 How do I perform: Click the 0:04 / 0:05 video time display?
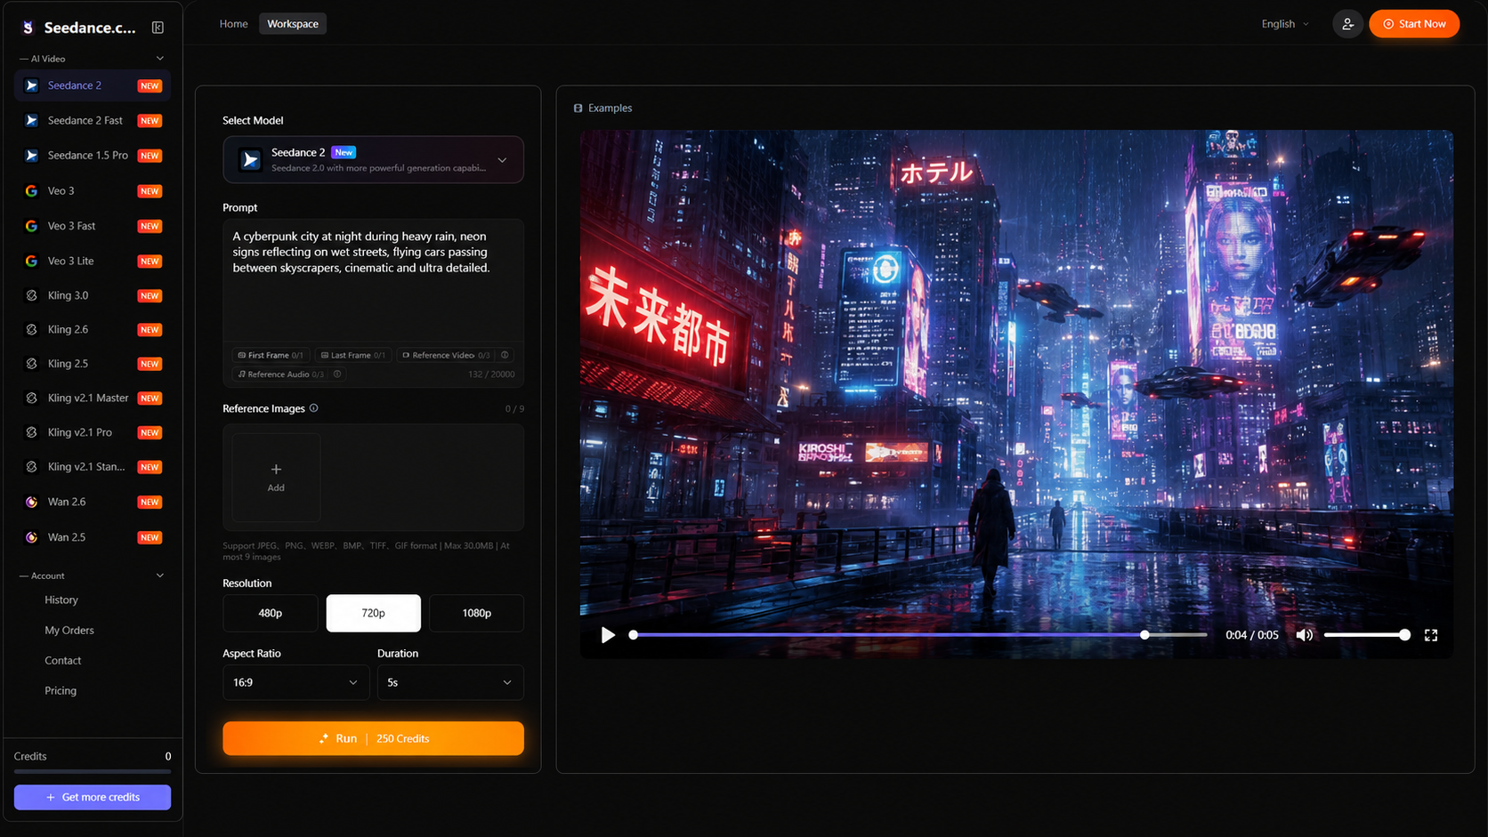(x=1251, y=635)
